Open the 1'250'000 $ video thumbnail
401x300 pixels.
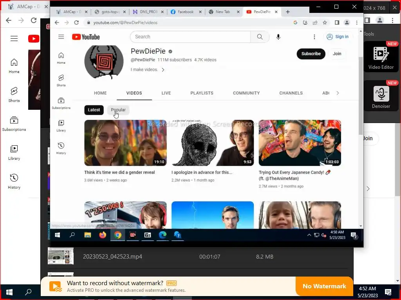coord(125,215)
